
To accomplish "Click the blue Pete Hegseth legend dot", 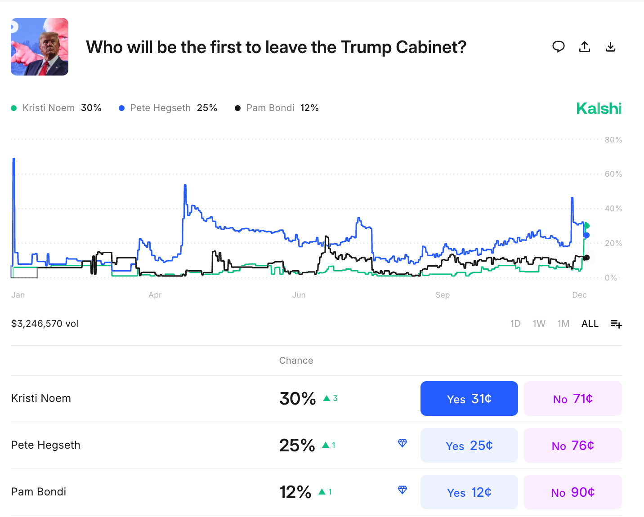I will click(x=121, y=108).
